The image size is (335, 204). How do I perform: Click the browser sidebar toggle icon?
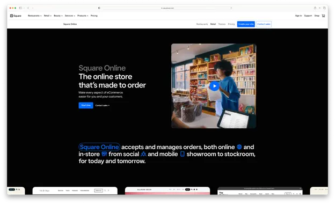tap(20, 8)
